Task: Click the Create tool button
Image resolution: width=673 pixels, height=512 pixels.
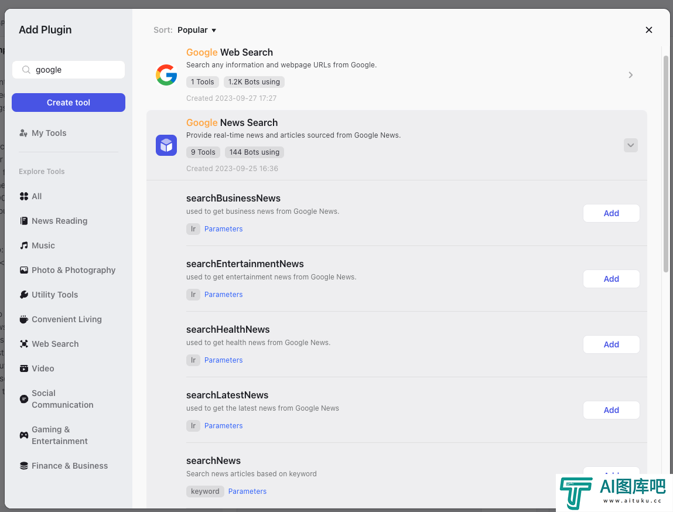Action: click(69, 103)
